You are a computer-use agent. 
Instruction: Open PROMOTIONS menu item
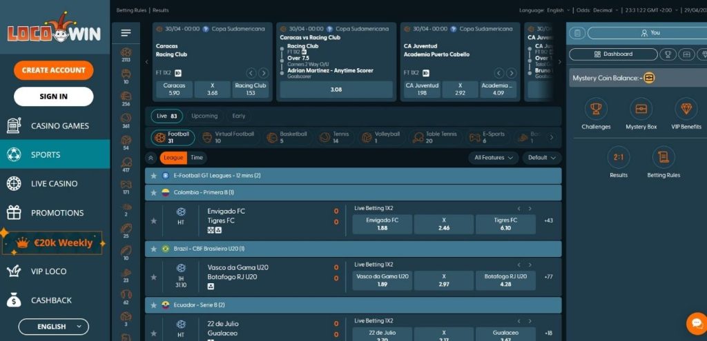click(x=55, y=213)
